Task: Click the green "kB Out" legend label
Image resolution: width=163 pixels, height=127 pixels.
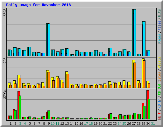Action: [159, 89]
